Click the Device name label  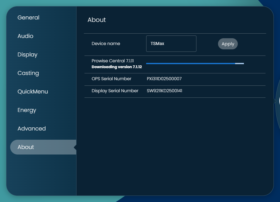(106, 43)
